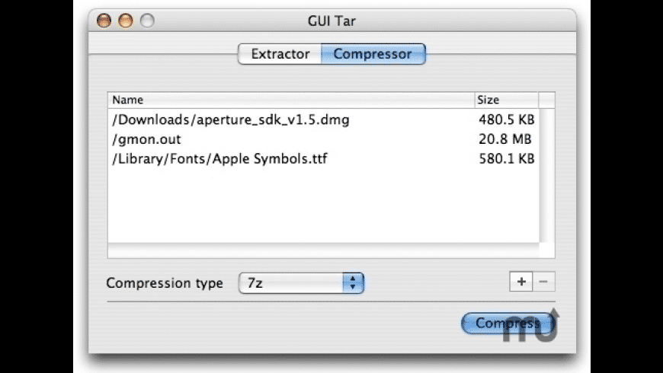Select the /gmon.out file entry
Screen dimensions: 663x373
[x=147, y=139]
